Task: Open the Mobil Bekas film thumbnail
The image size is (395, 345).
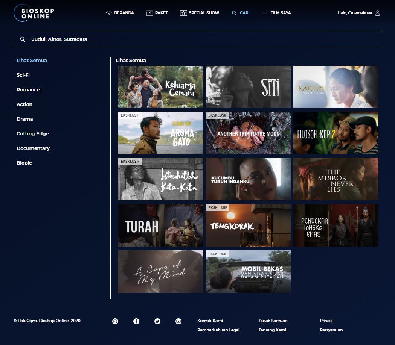Action: click(249, 272)
